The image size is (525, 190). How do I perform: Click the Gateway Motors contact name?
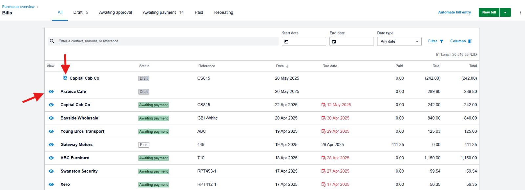tap(76, 145)
